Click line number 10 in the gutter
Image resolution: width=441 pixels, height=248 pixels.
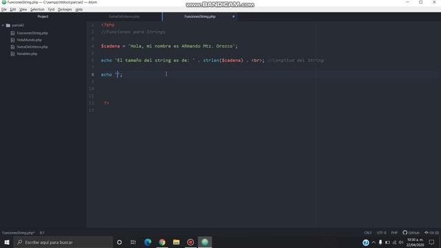[x=92, y=89]
